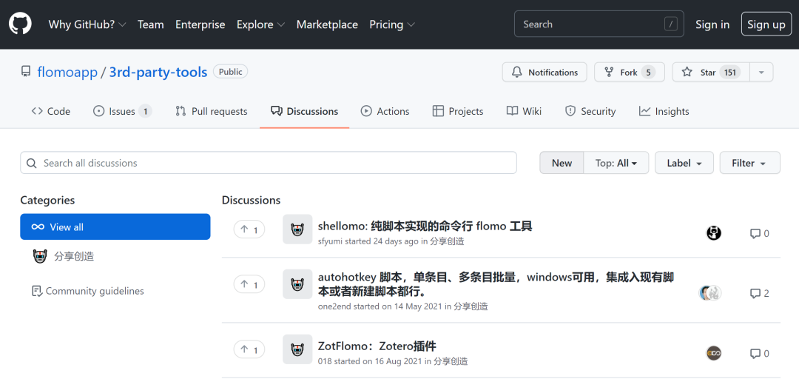
Task: Upvote the autohotkey script discussion
Action: click(249, 284)
